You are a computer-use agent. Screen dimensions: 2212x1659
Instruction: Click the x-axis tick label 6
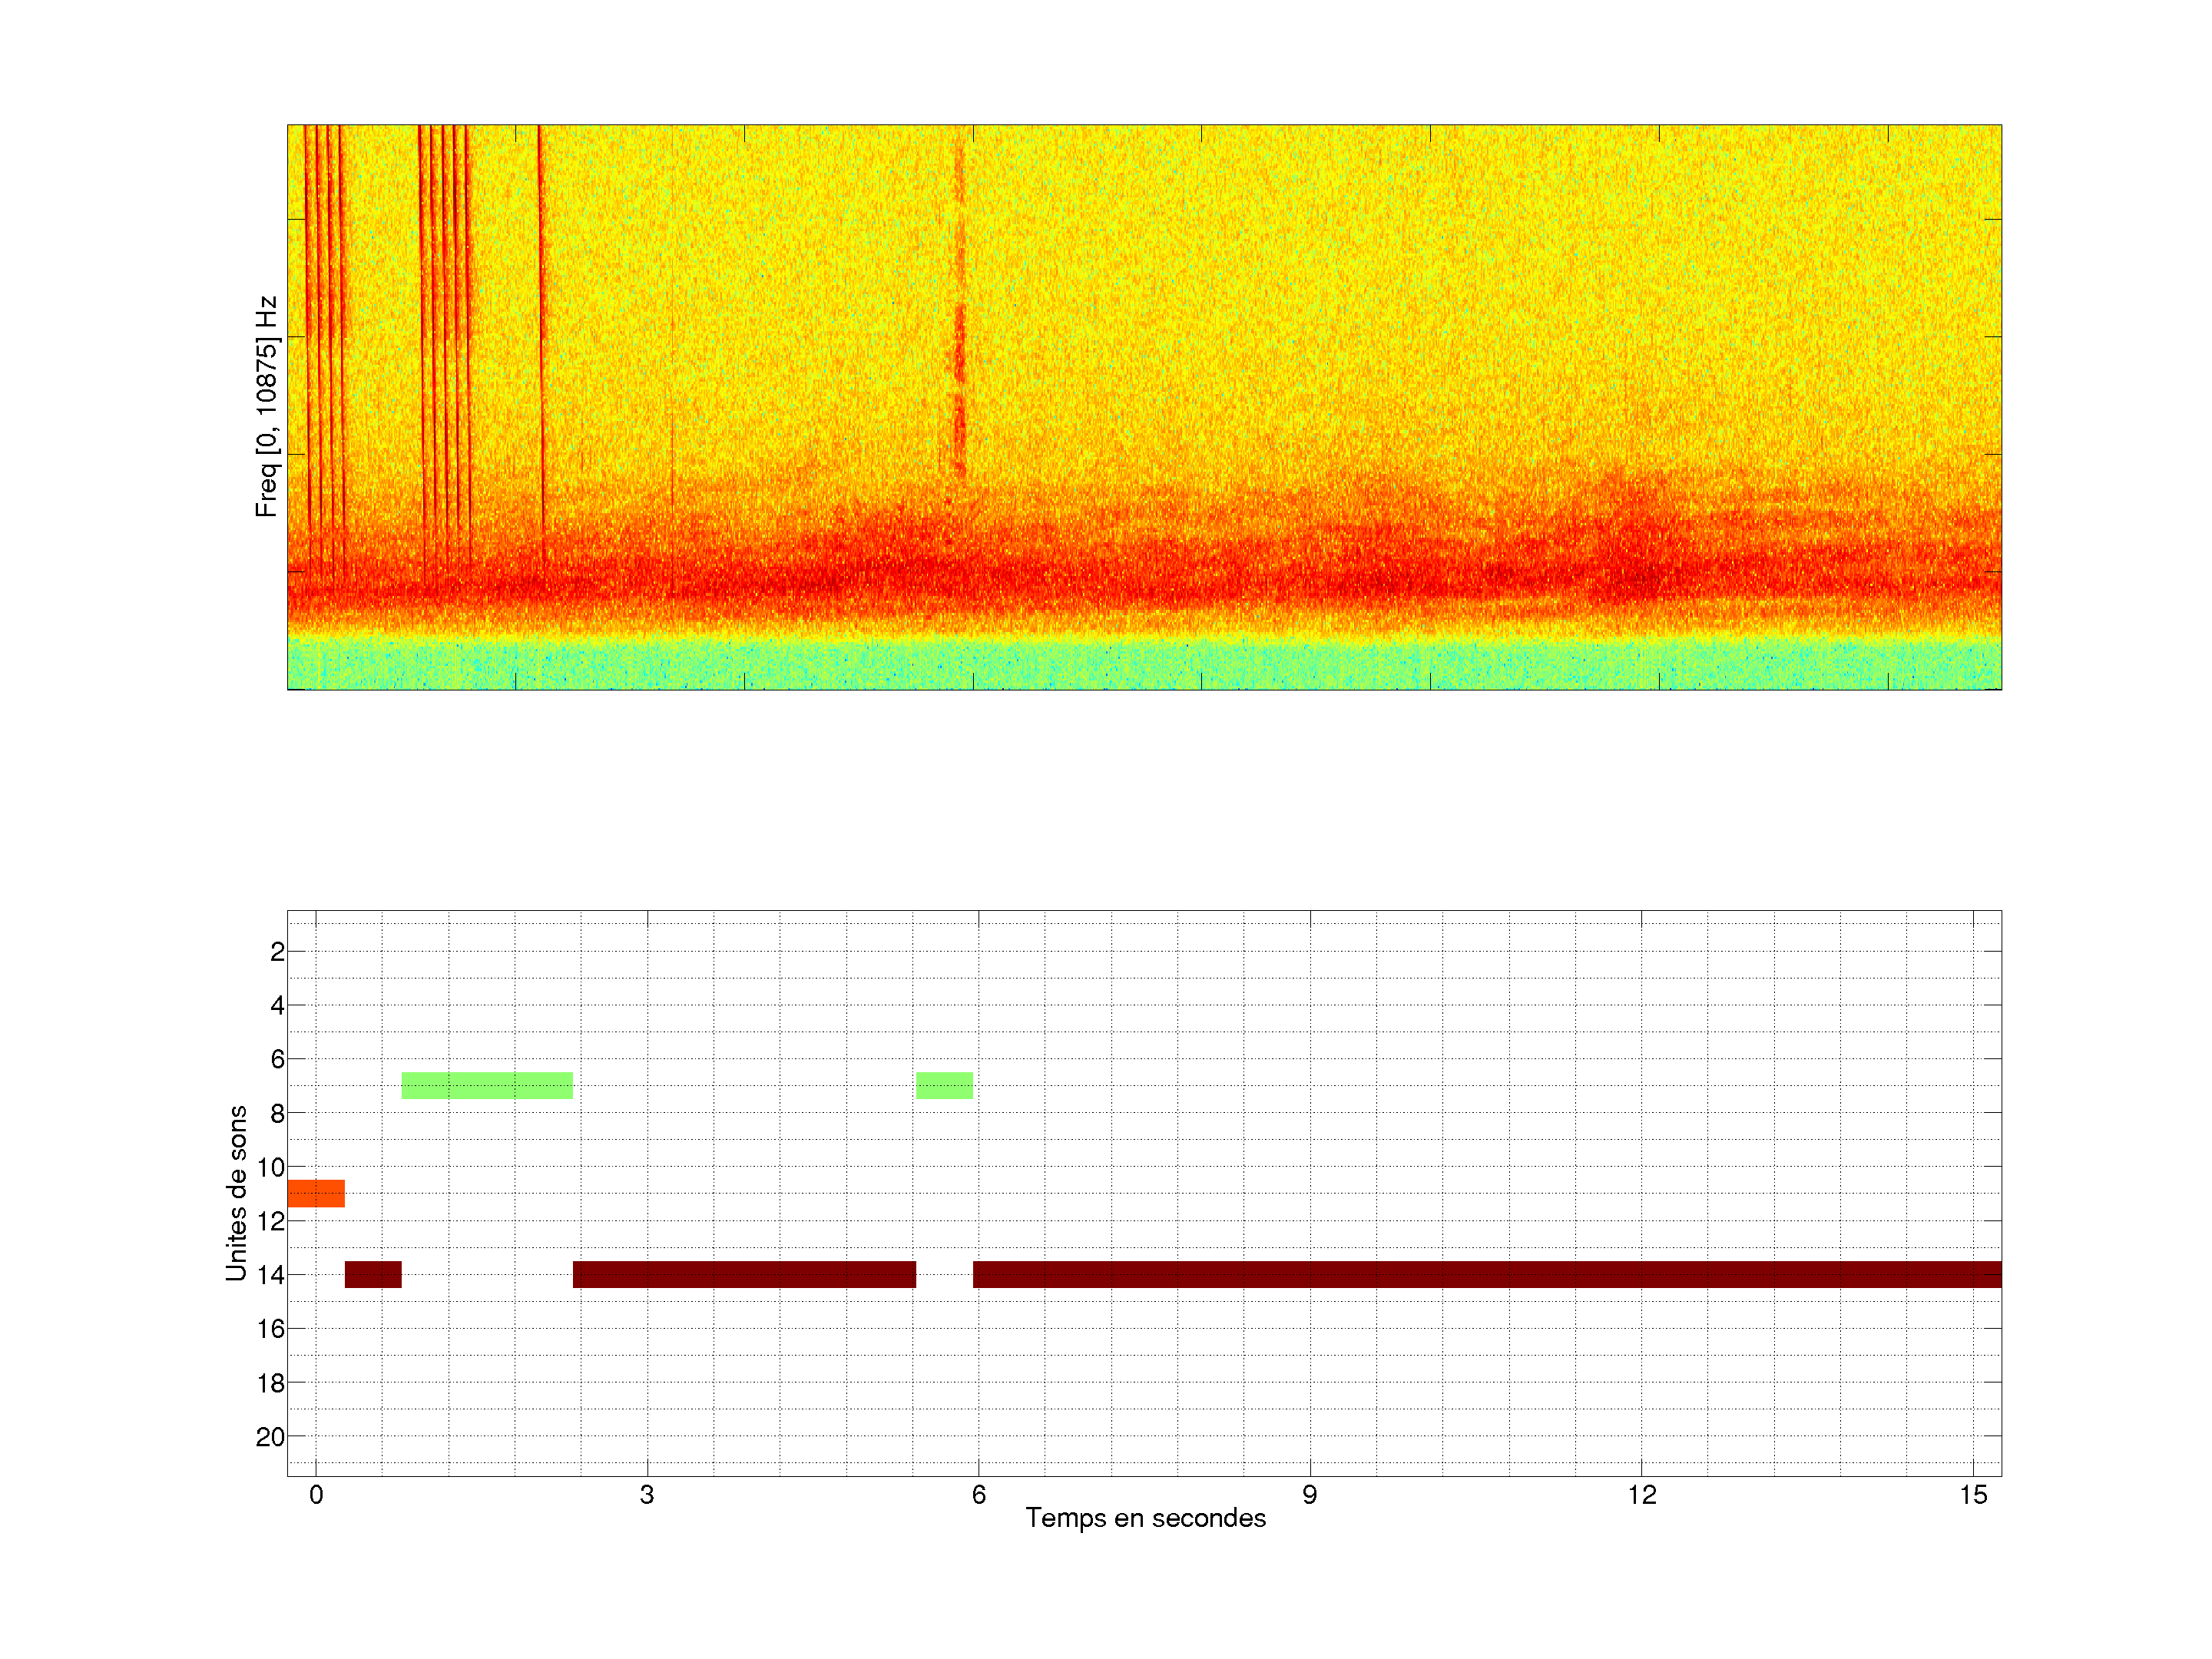tap(978, 1495)
